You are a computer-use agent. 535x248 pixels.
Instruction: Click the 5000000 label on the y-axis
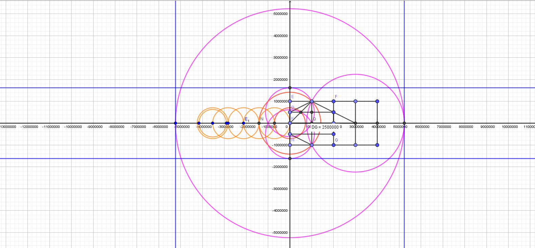(x=280, y=14)
